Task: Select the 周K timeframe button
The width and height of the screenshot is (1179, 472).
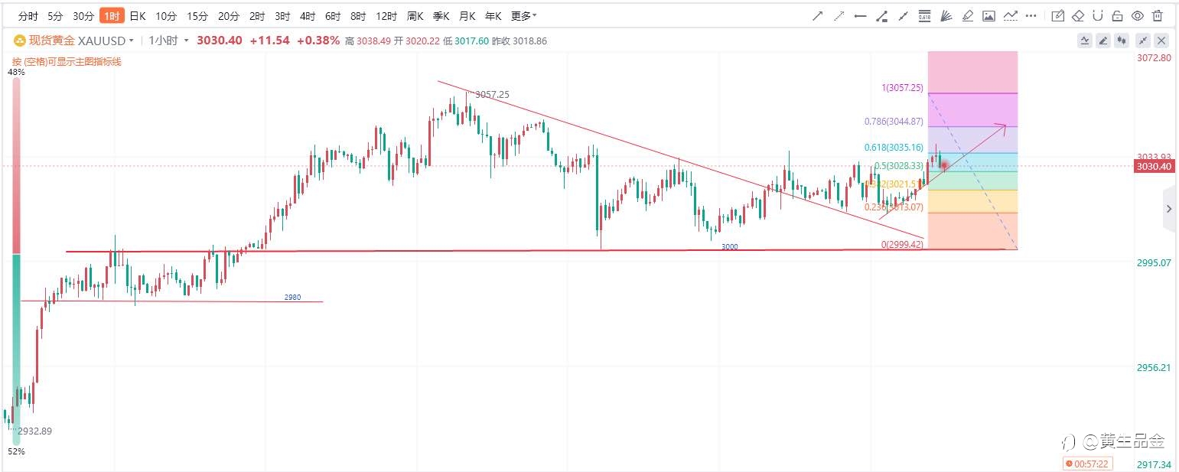Action: click(x=415, y=15)
